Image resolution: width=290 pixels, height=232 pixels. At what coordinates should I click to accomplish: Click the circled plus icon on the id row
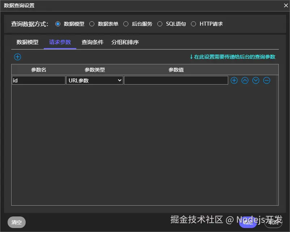pos(234,80)
